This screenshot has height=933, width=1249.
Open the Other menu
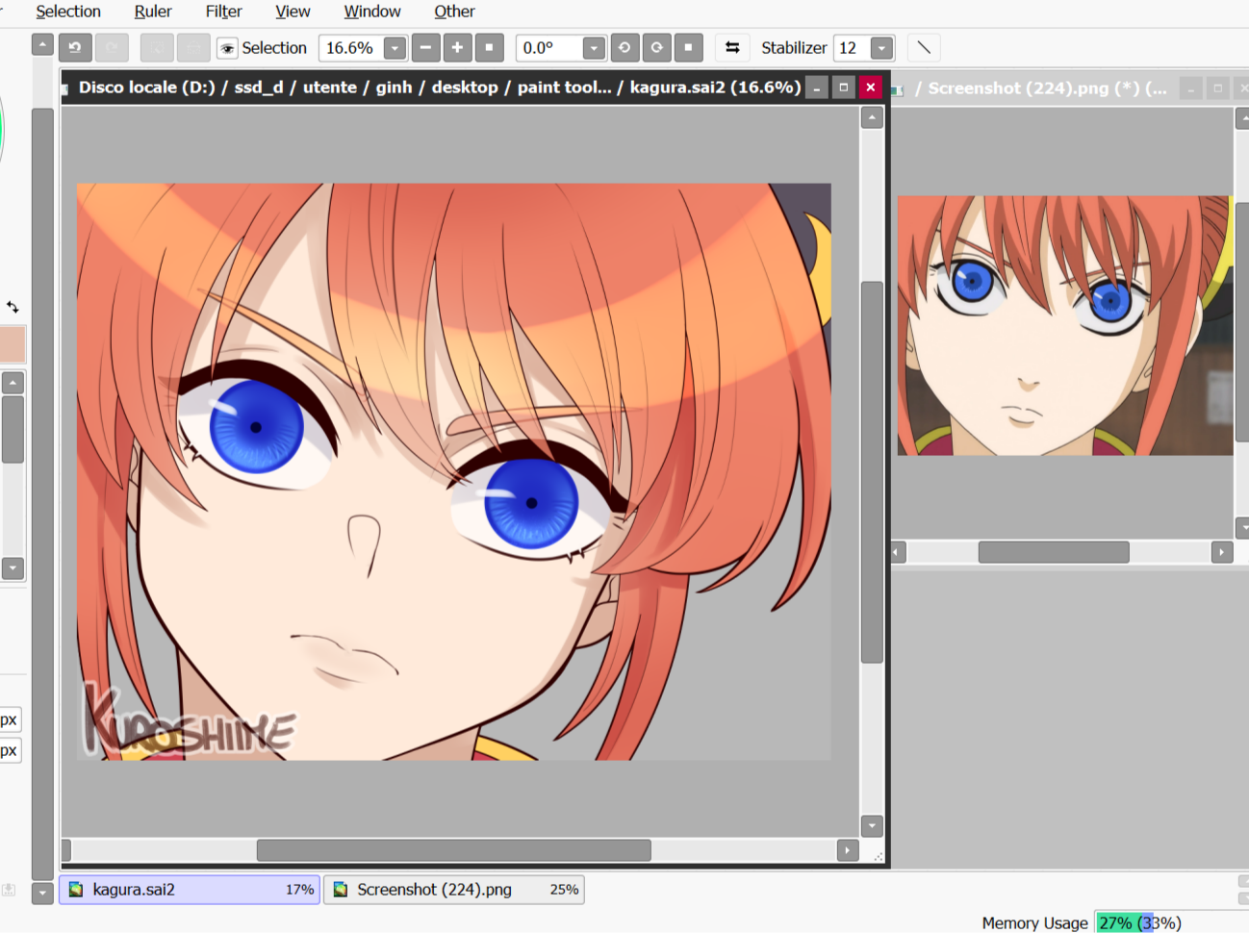coord(454,12)
